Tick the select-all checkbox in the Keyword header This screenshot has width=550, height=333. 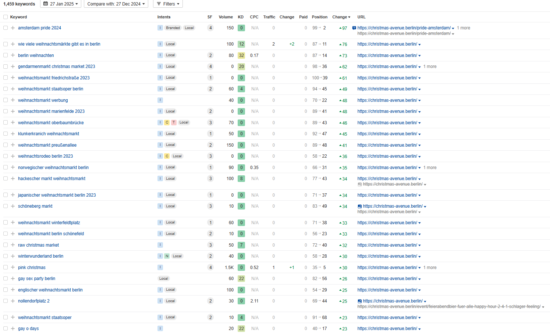[x=6, y=17]
